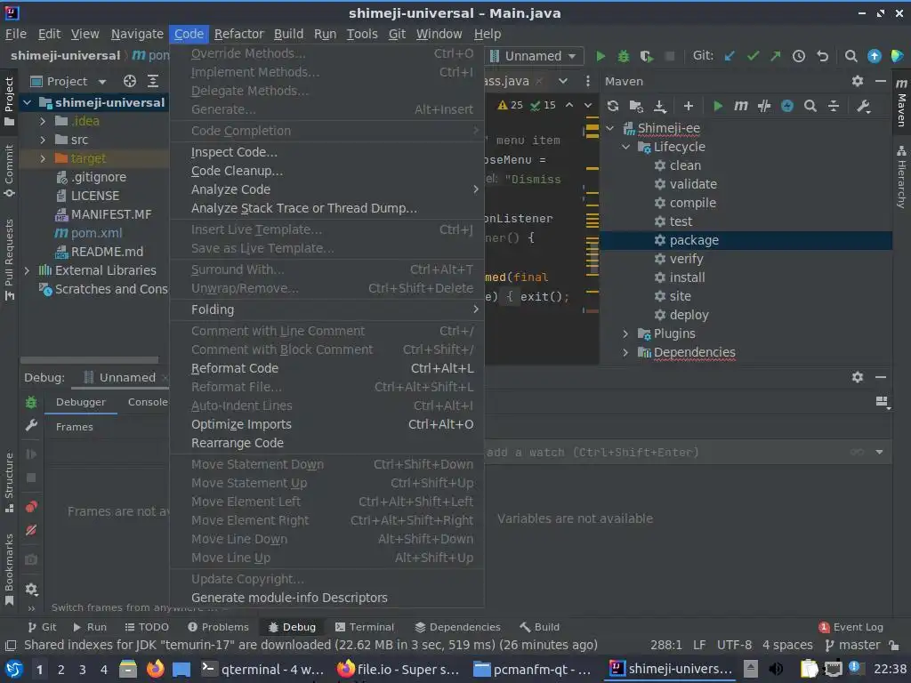The width and height of the screenshot is (911, 683).
Task: Switch to workspace 2 in taskbar pager
Action: pyautogui.click(x=61, y=669)
